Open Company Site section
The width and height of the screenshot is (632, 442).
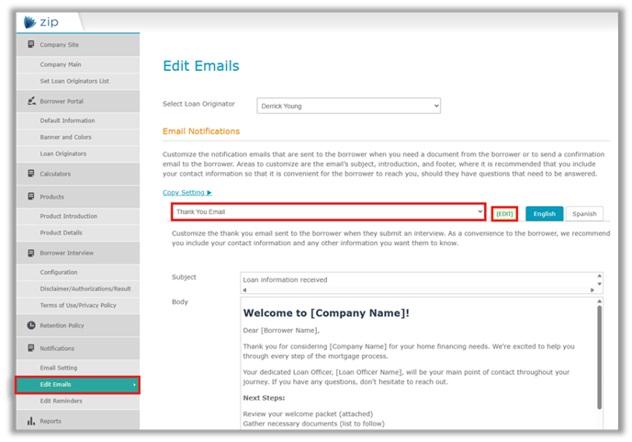[x=78, y=44]
